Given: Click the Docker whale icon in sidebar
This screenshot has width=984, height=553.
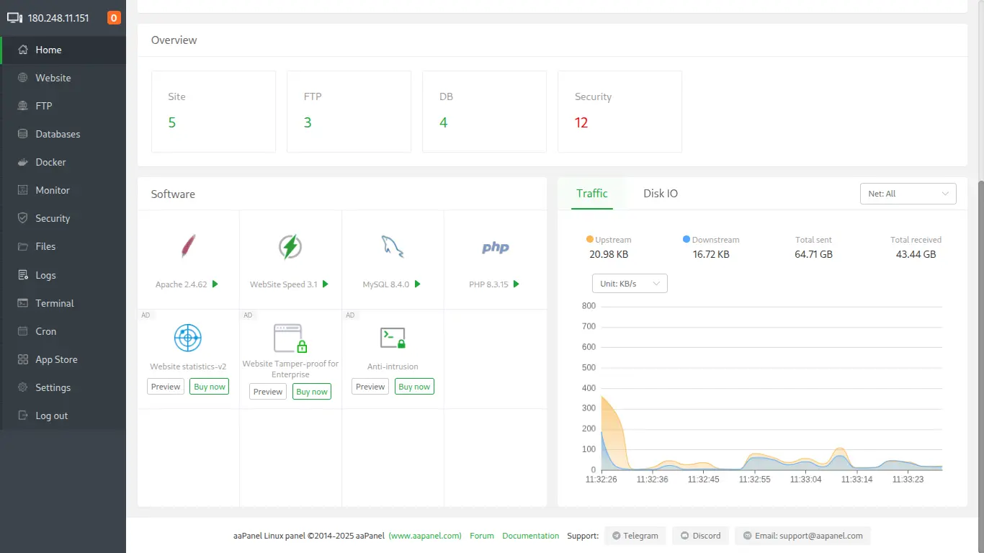Looking at the screenshot, I should (x=22, y=162).
